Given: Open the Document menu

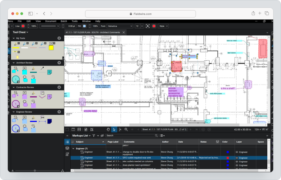Looking at the screenshot, I should (x=51, y=21).
